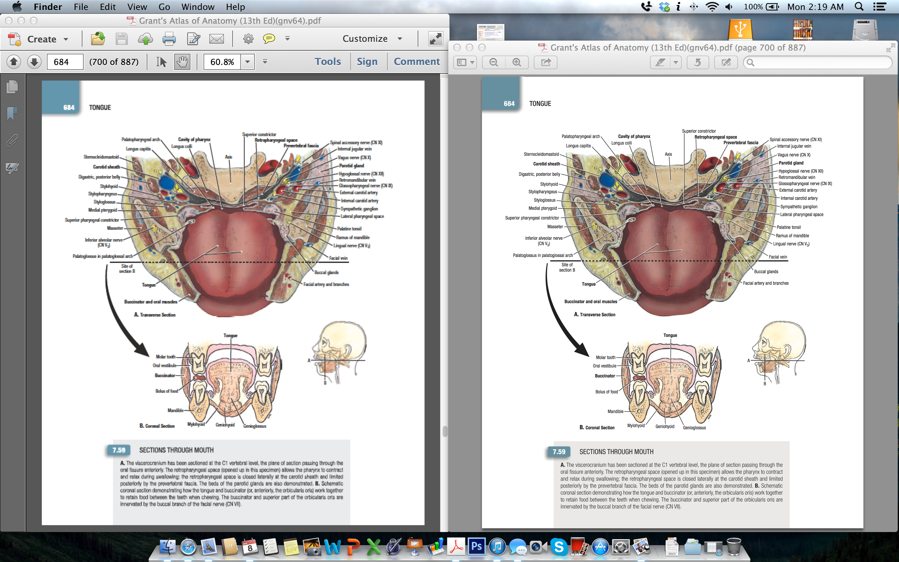
Task: Open the Trash in the Dock
Action: point(734,546)
